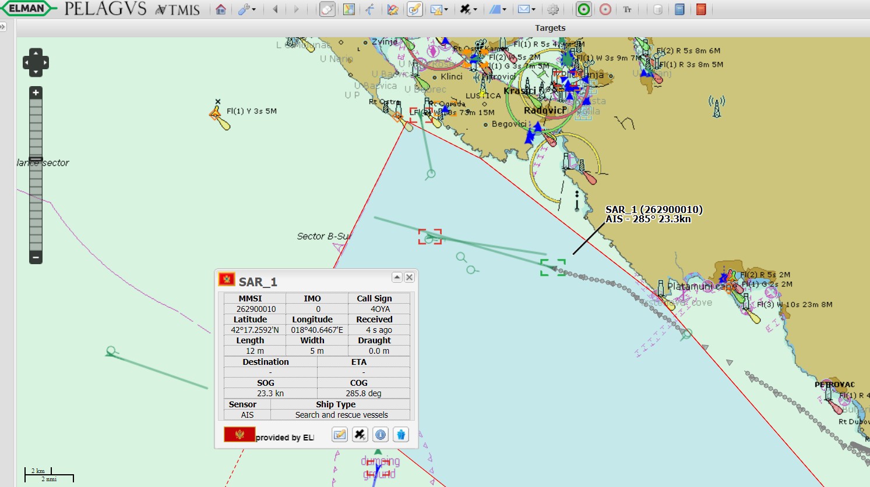
Task: Send message to SAR_1 vessel
Action: (340, 435)
